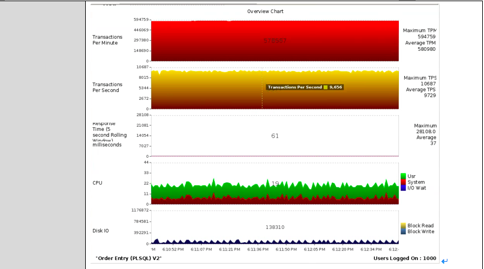Click the 19 value in the CPU chart
This screenshot has height=269, width=484.
click(x=275, y=184)
